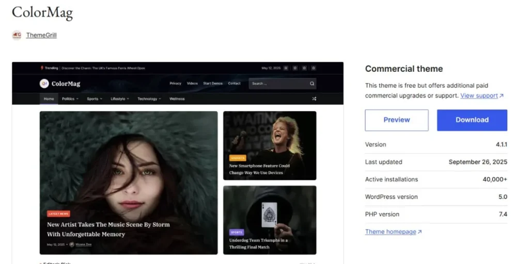Expand the Technology menu dropdown
This screenshot has height=264, width=529.
tap(149, 99)
